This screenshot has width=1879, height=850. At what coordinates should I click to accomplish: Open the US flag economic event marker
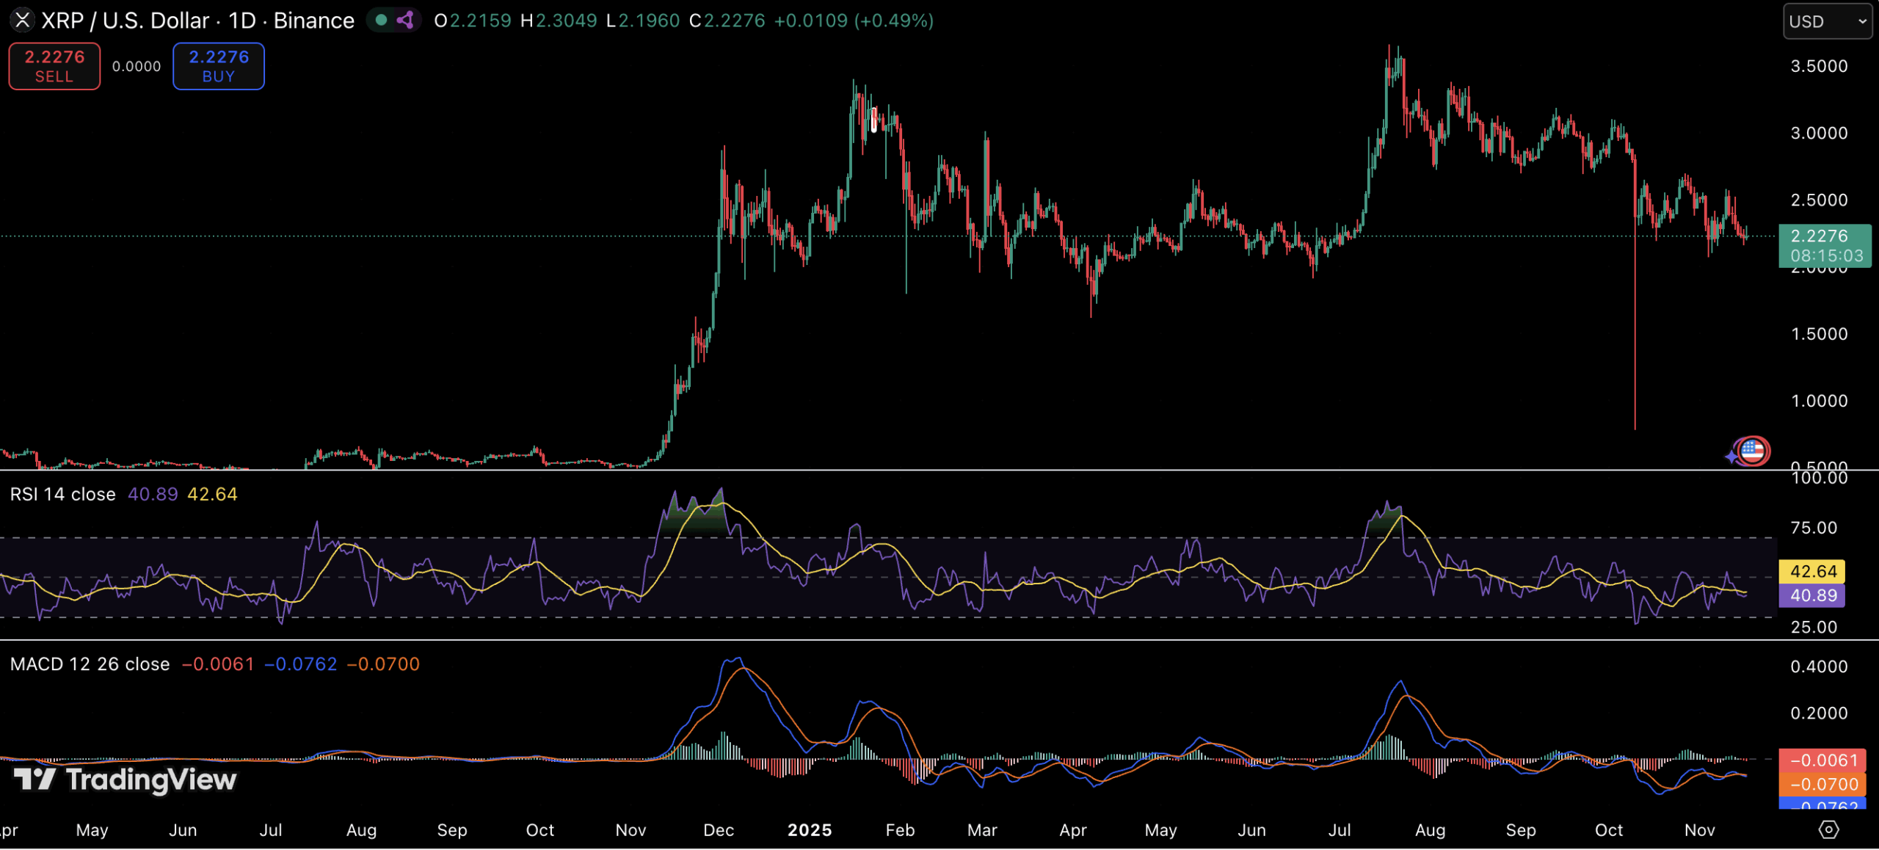click(x=1753, y=451)
